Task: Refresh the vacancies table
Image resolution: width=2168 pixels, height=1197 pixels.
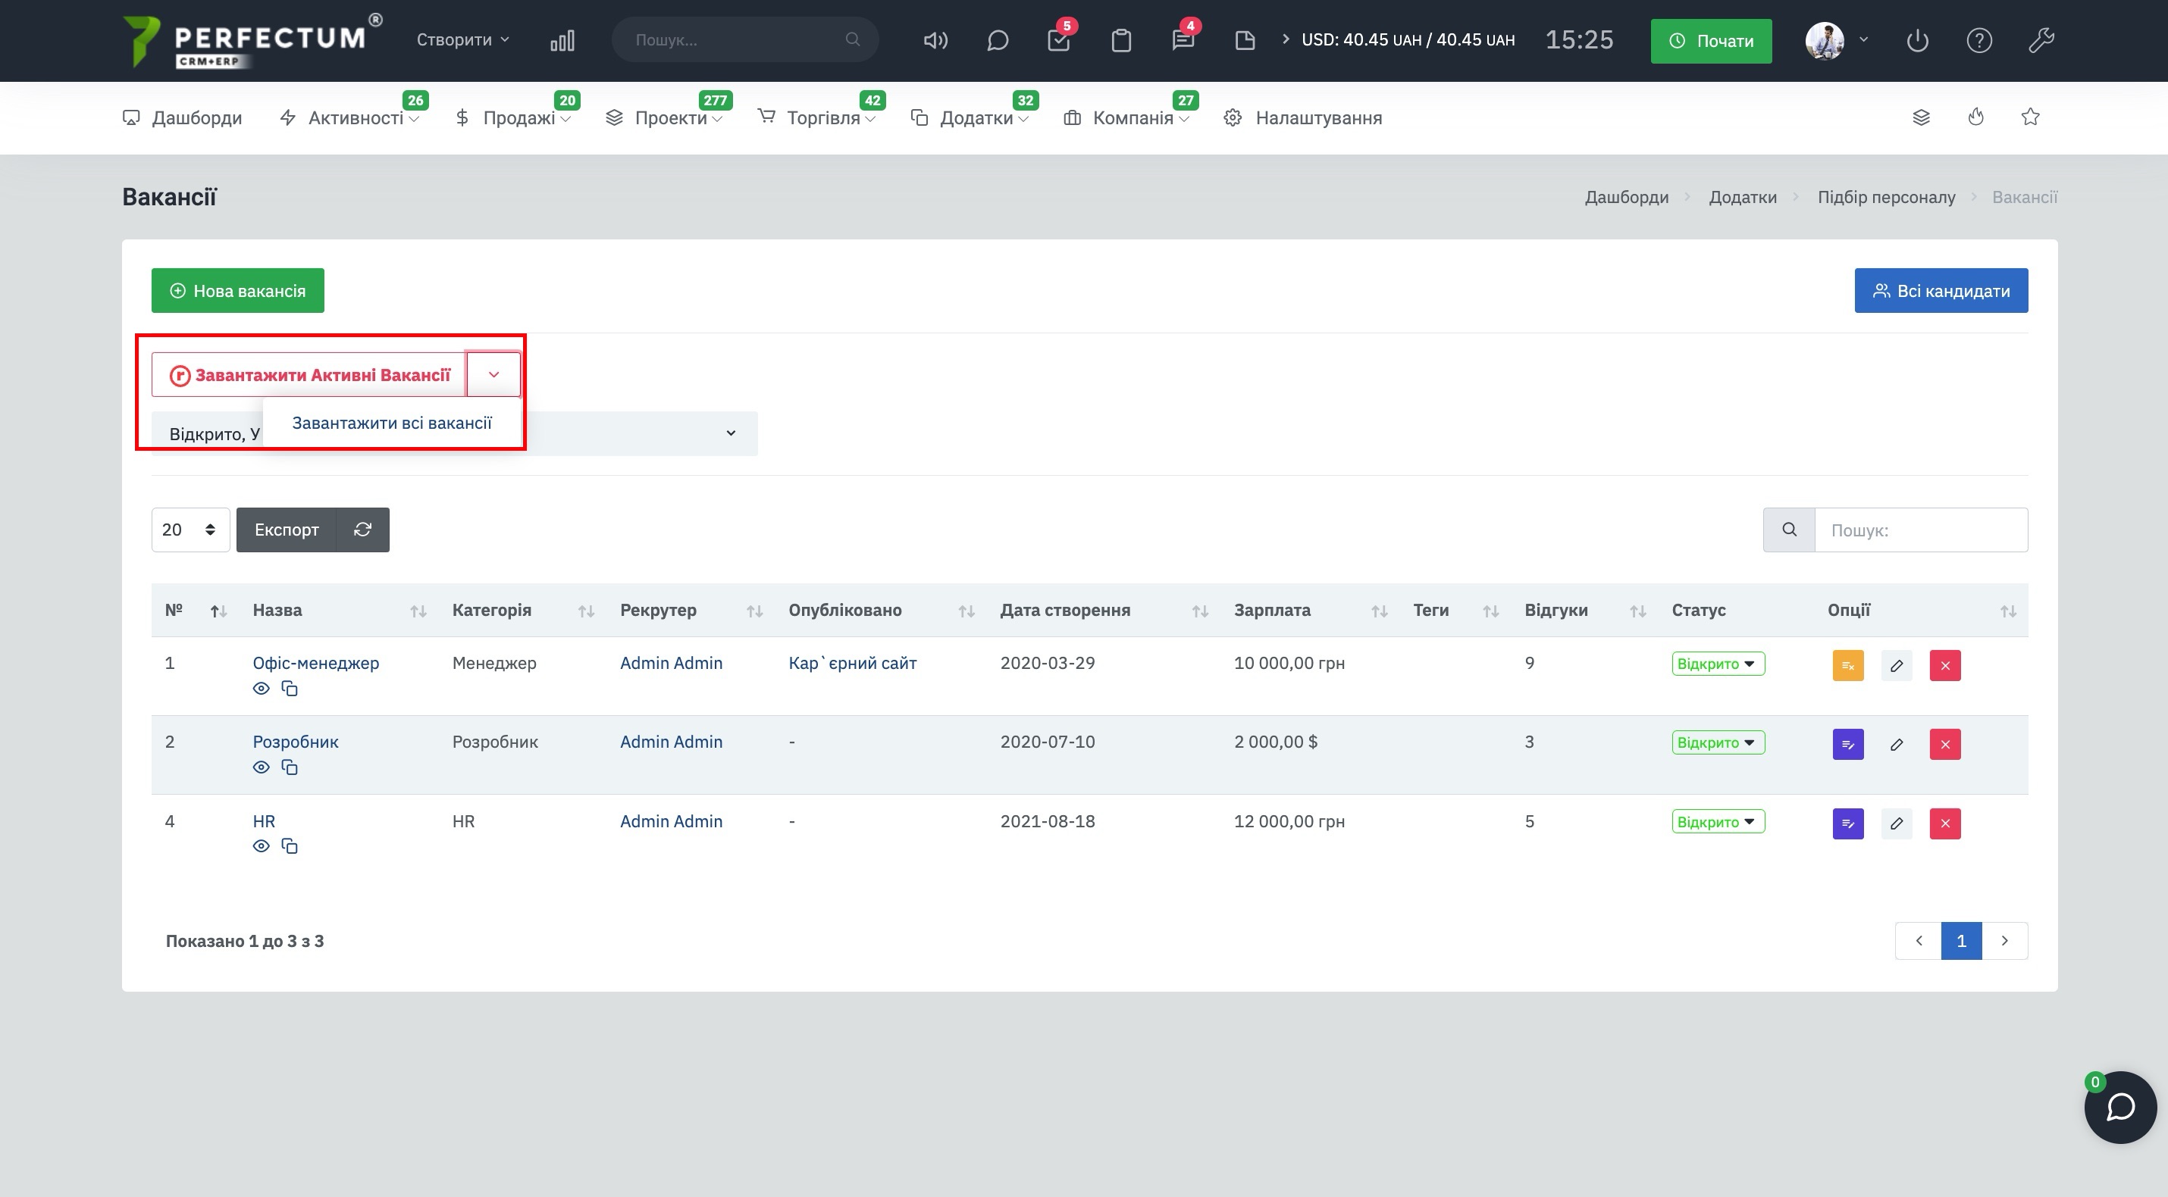Action: coord(363,529)
